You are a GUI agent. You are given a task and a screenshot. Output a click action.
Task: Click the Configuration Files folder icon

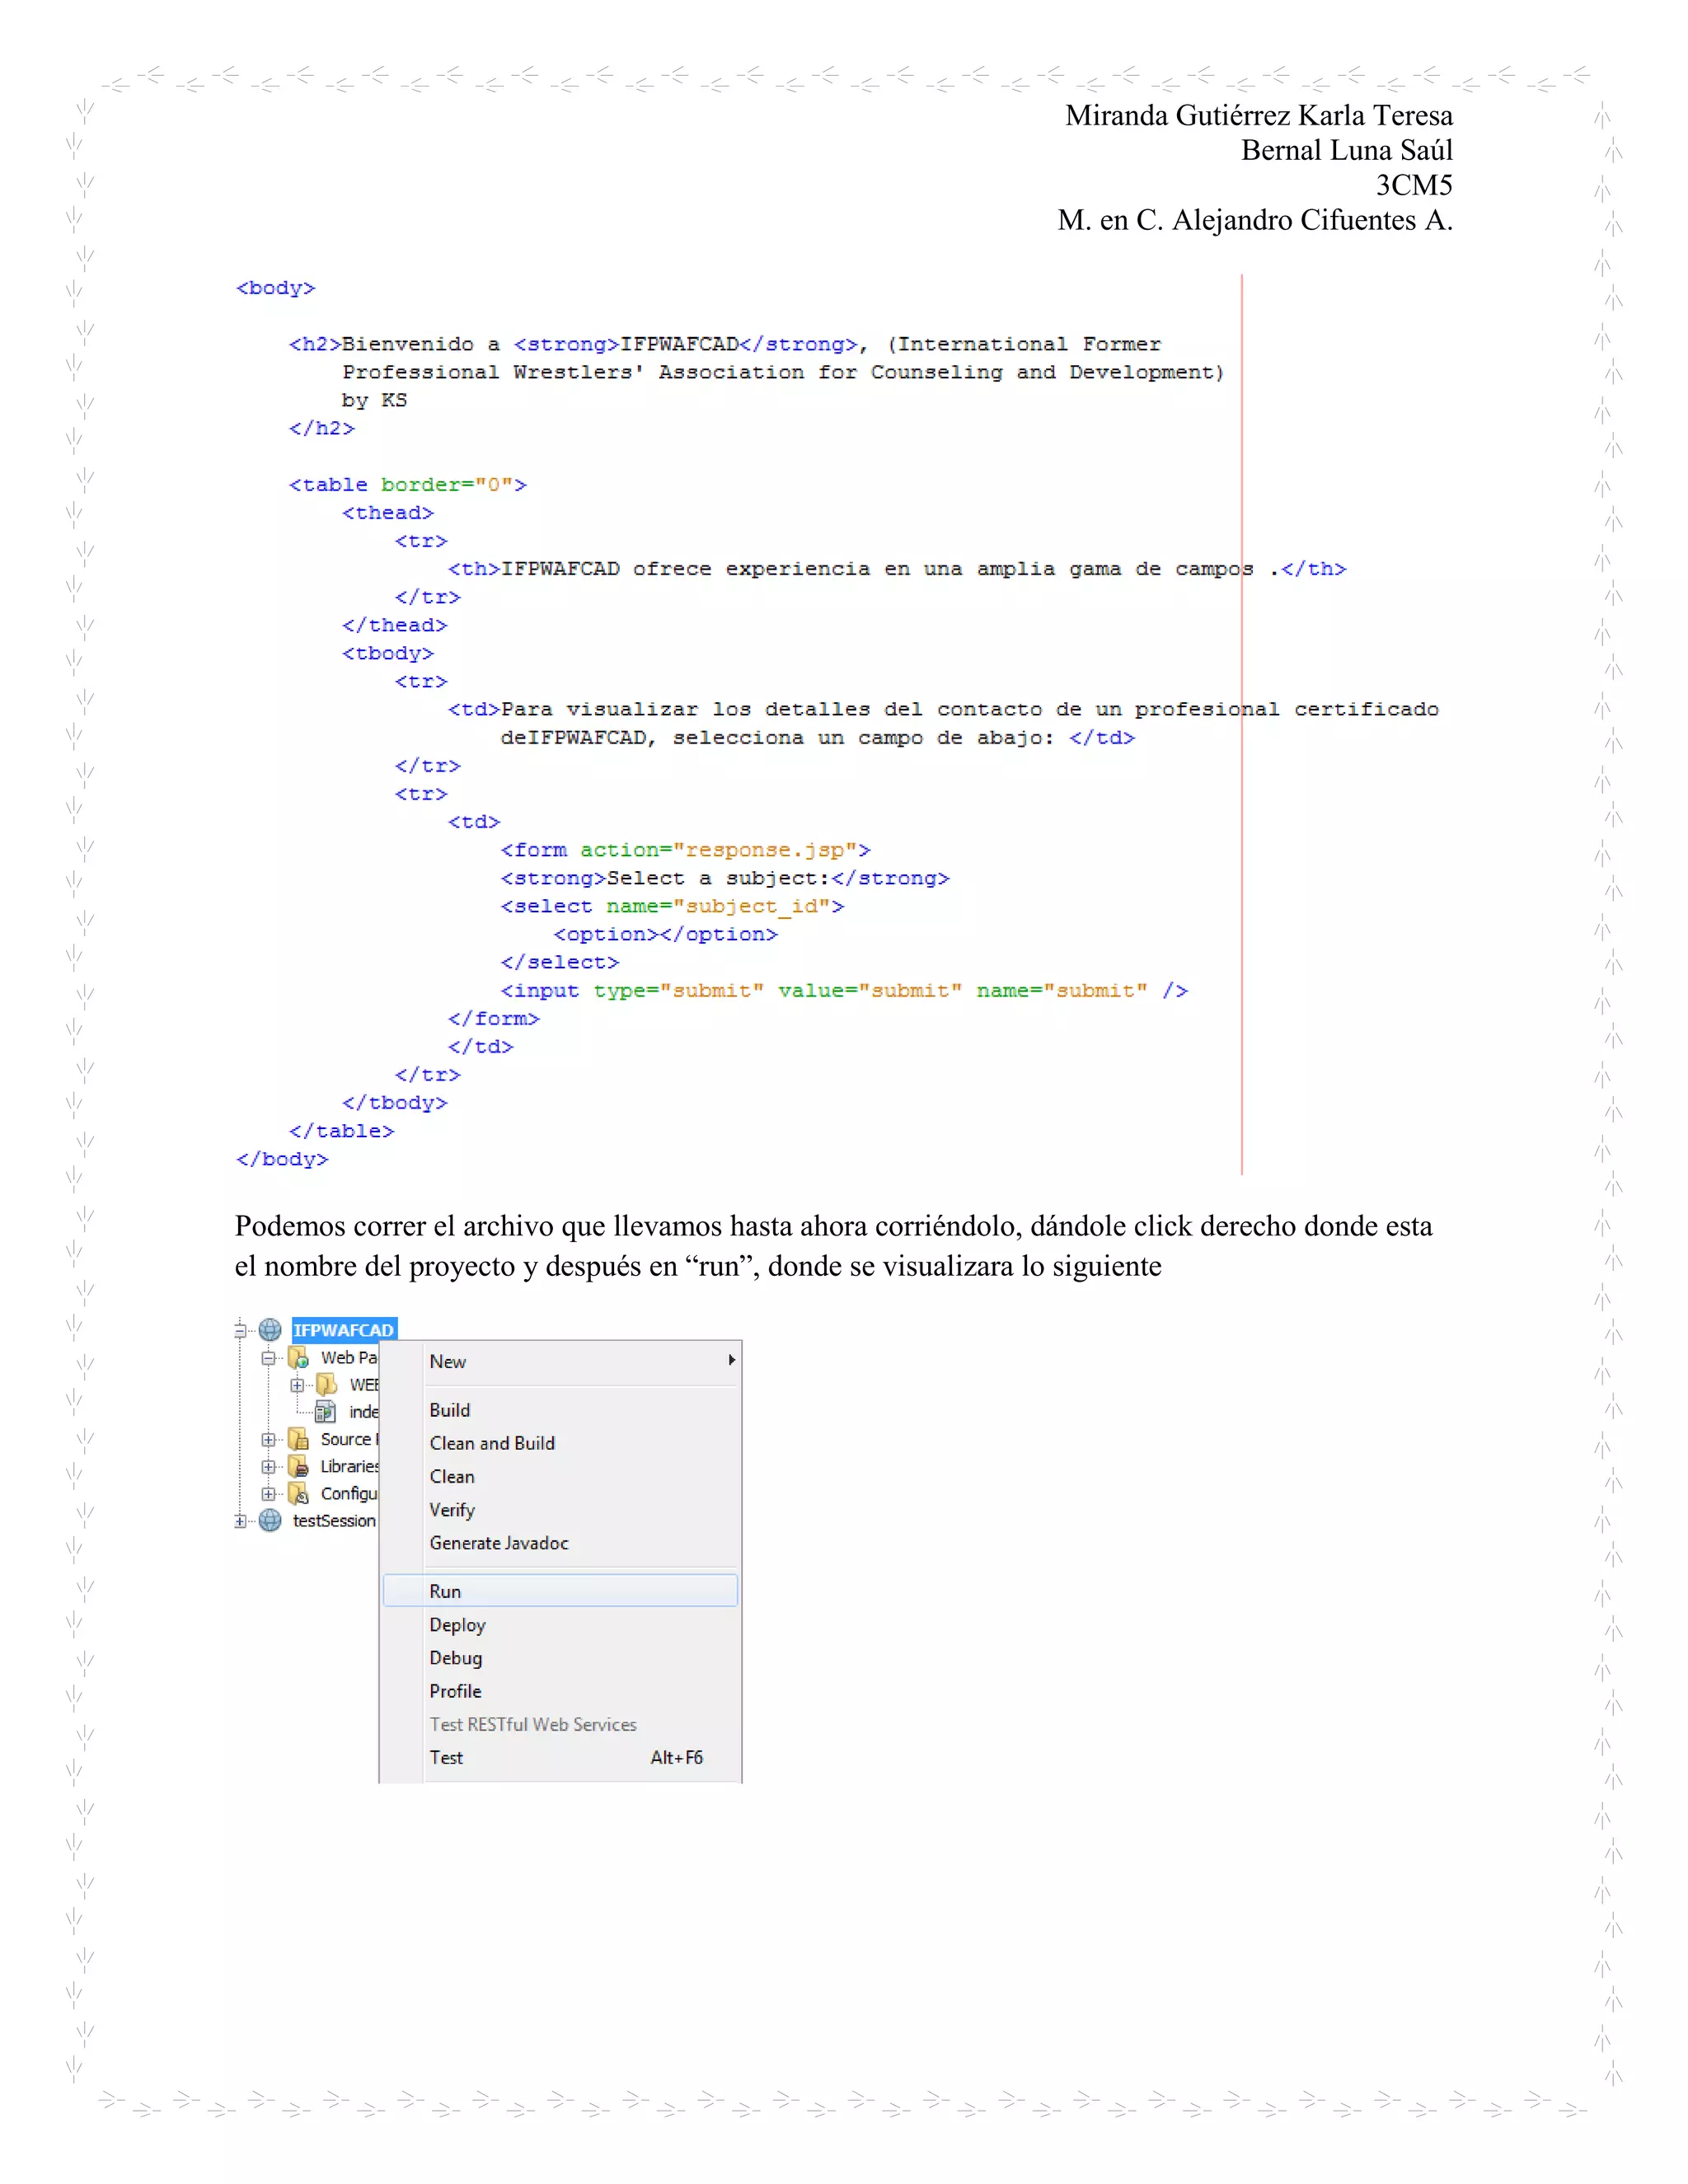(x=298, y=1493)
